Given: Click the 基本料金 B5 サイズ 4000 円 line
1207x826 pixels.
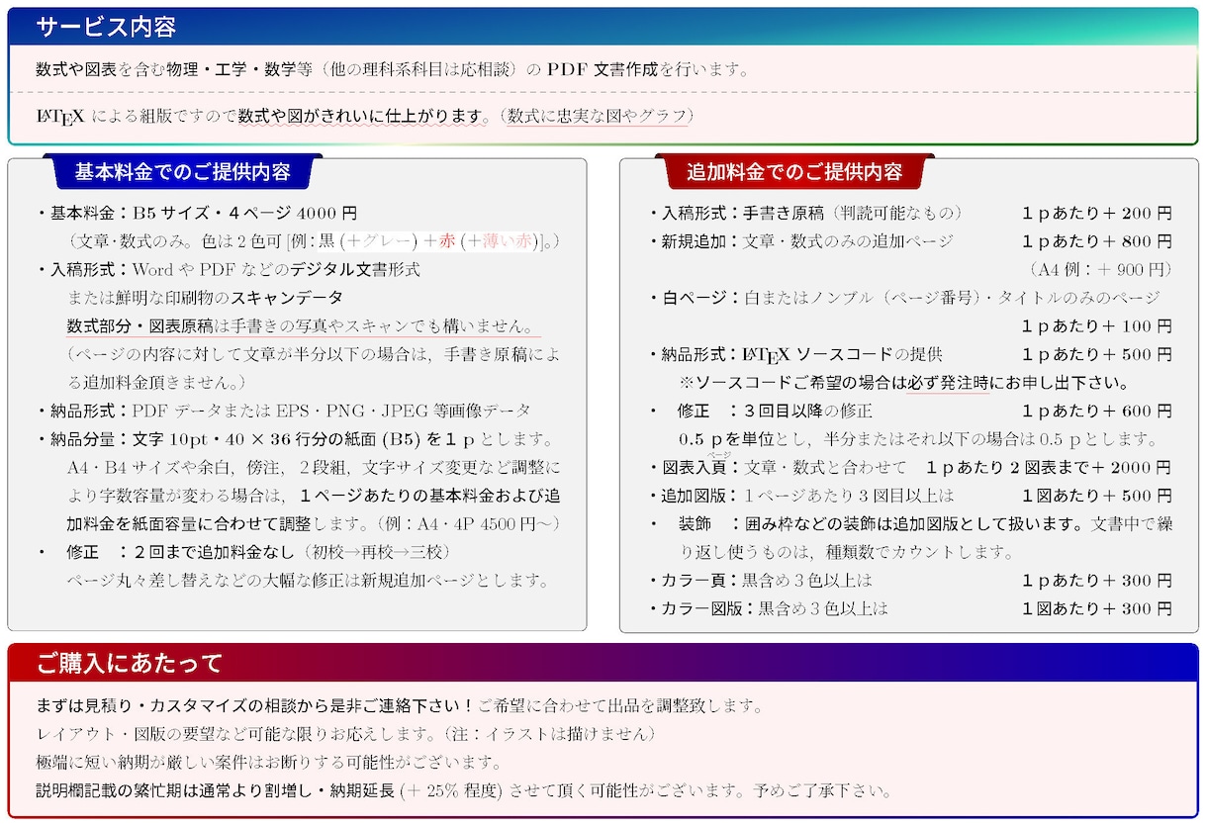Looking at the screenshot, I should pyautogui.click(x=197, y=213).
